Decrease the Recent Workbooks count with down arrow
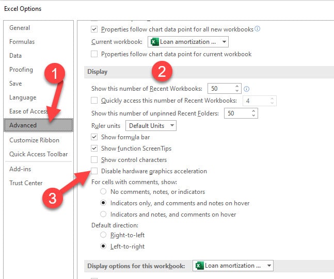The width and height of the screenshot is (334, 279). [237, 91]
